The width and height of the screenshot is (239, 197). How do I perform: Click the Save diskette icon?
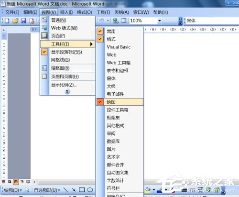click(x=24, y=21)
